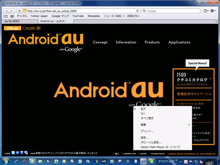The height and width of the screenshot is (165, 220).
Task: Open a new tab with plus
Action: click(x=216, y=22)
